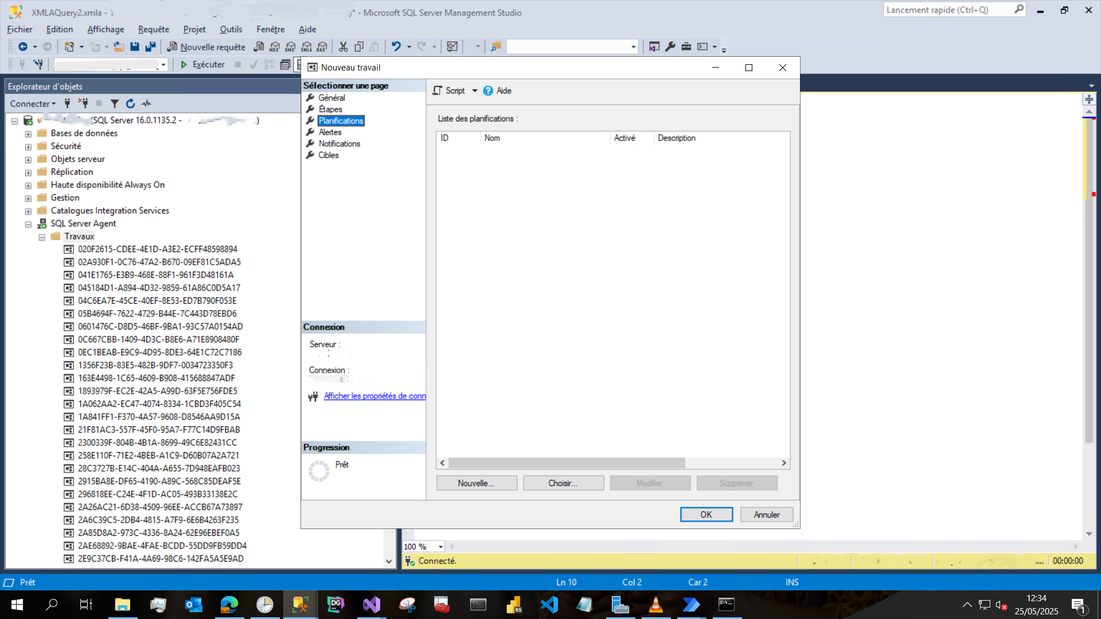
Task: Open File Explorer from taskbar
Action: coord(123,605)
